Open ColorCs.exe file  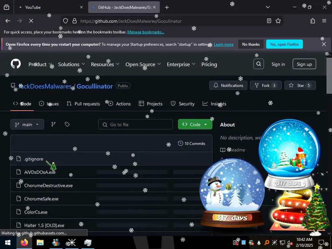(x=36, y=212)
